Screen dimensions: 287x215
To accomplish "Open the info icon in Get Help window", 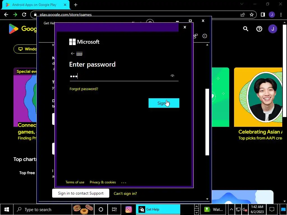I will [205, 36].
